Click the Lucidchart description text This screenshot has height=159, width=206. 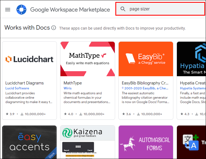[29, 98]
